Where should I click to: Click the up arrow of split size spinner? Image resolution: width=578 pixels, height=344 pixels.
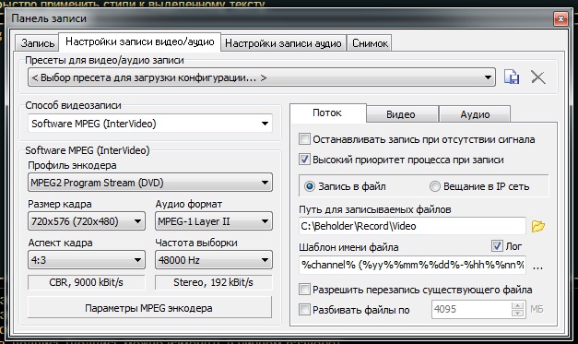pyautogui.click(x=517, y=305)
